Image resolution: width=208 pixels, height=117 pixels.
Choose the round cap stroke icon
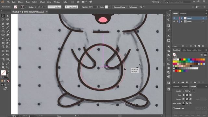[x=187, y=95]
